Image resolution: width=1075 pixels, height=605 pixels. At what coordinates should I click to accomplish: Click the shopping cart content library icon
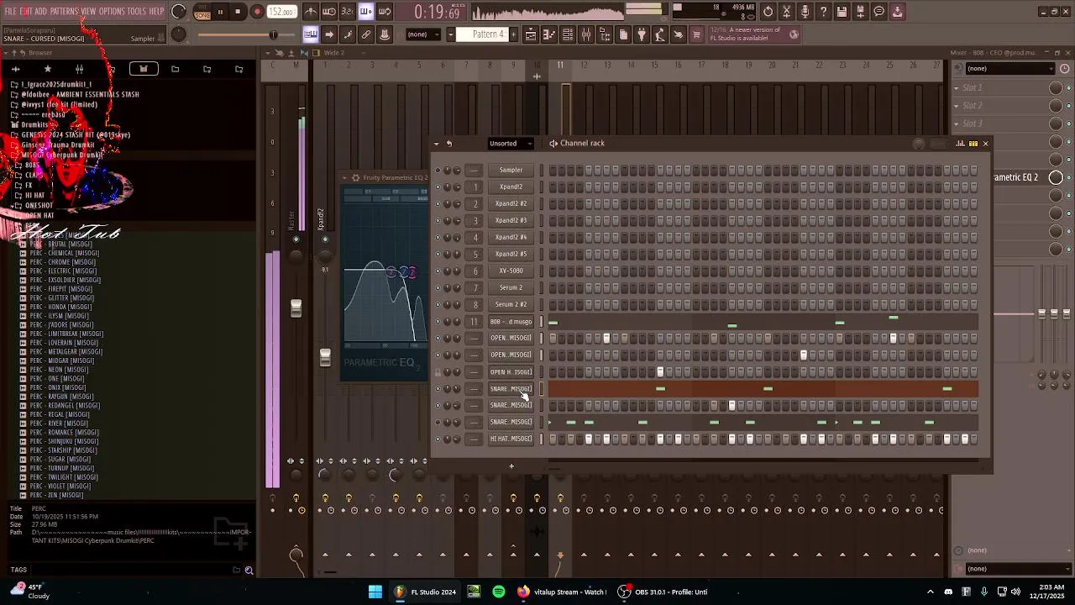[x=696, y=34]
